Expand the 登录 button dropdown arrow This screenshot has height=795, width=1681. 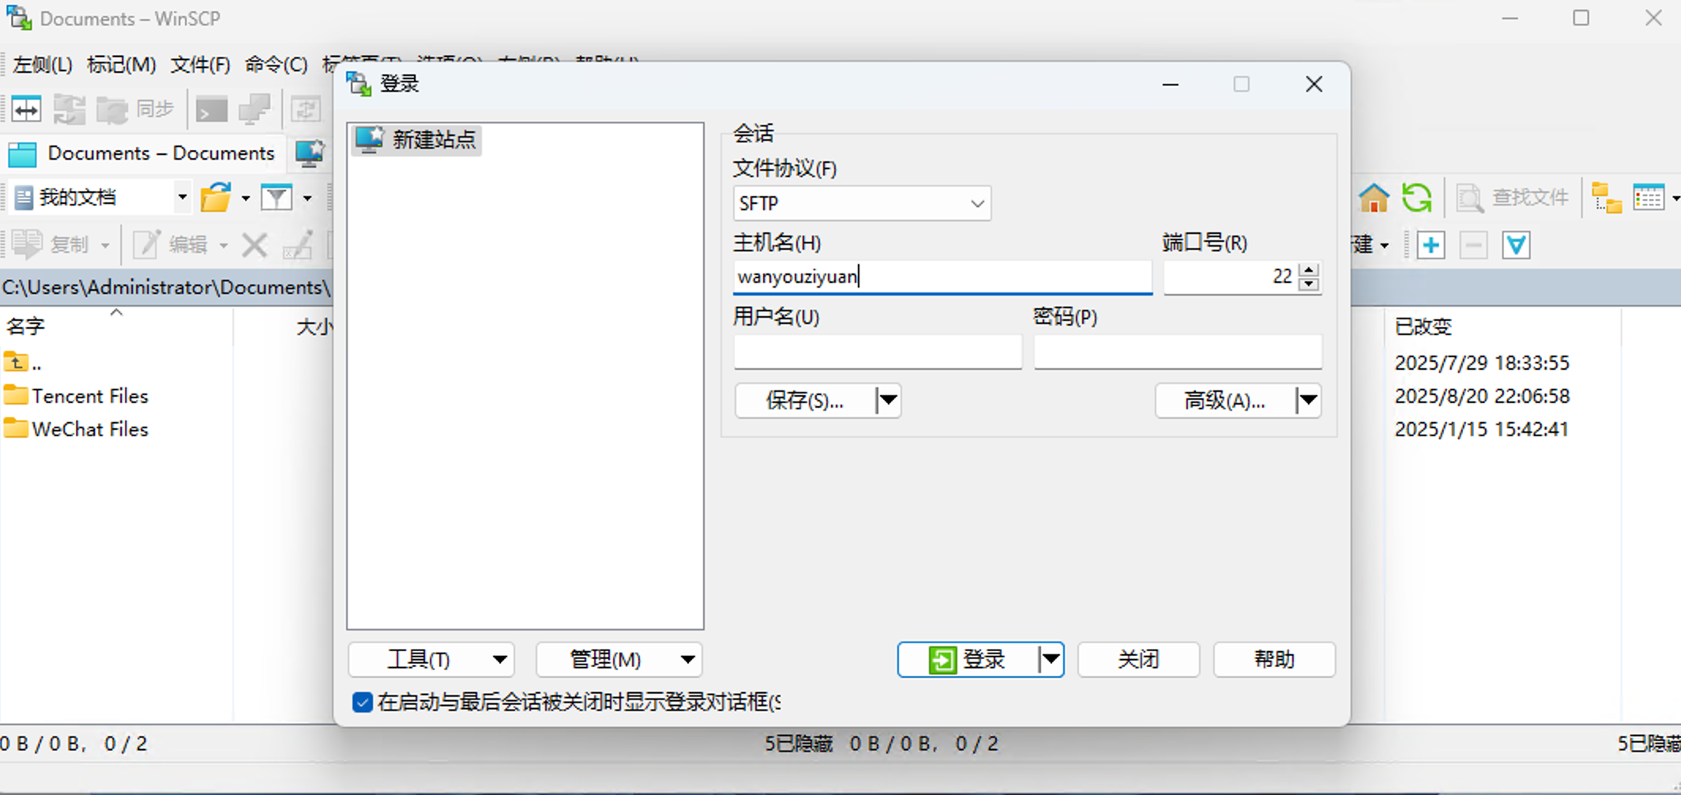(x=1051, y=659)
